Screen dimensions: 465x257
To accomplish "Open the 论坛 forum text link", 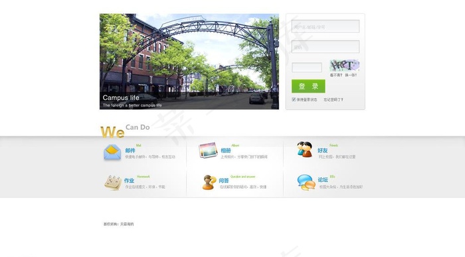I will [x=323, y=180].
